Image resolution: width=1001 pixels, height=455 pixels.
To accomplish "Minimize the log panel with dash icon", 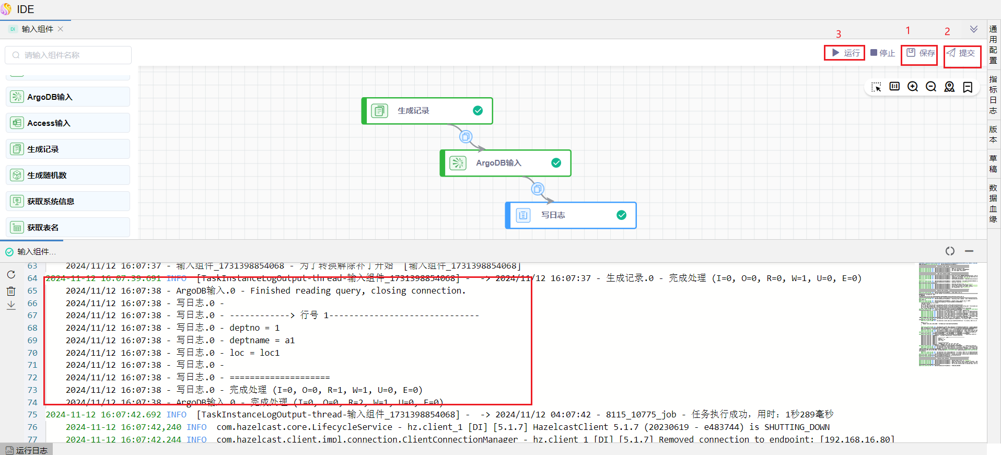I will (x=969, y=251).
